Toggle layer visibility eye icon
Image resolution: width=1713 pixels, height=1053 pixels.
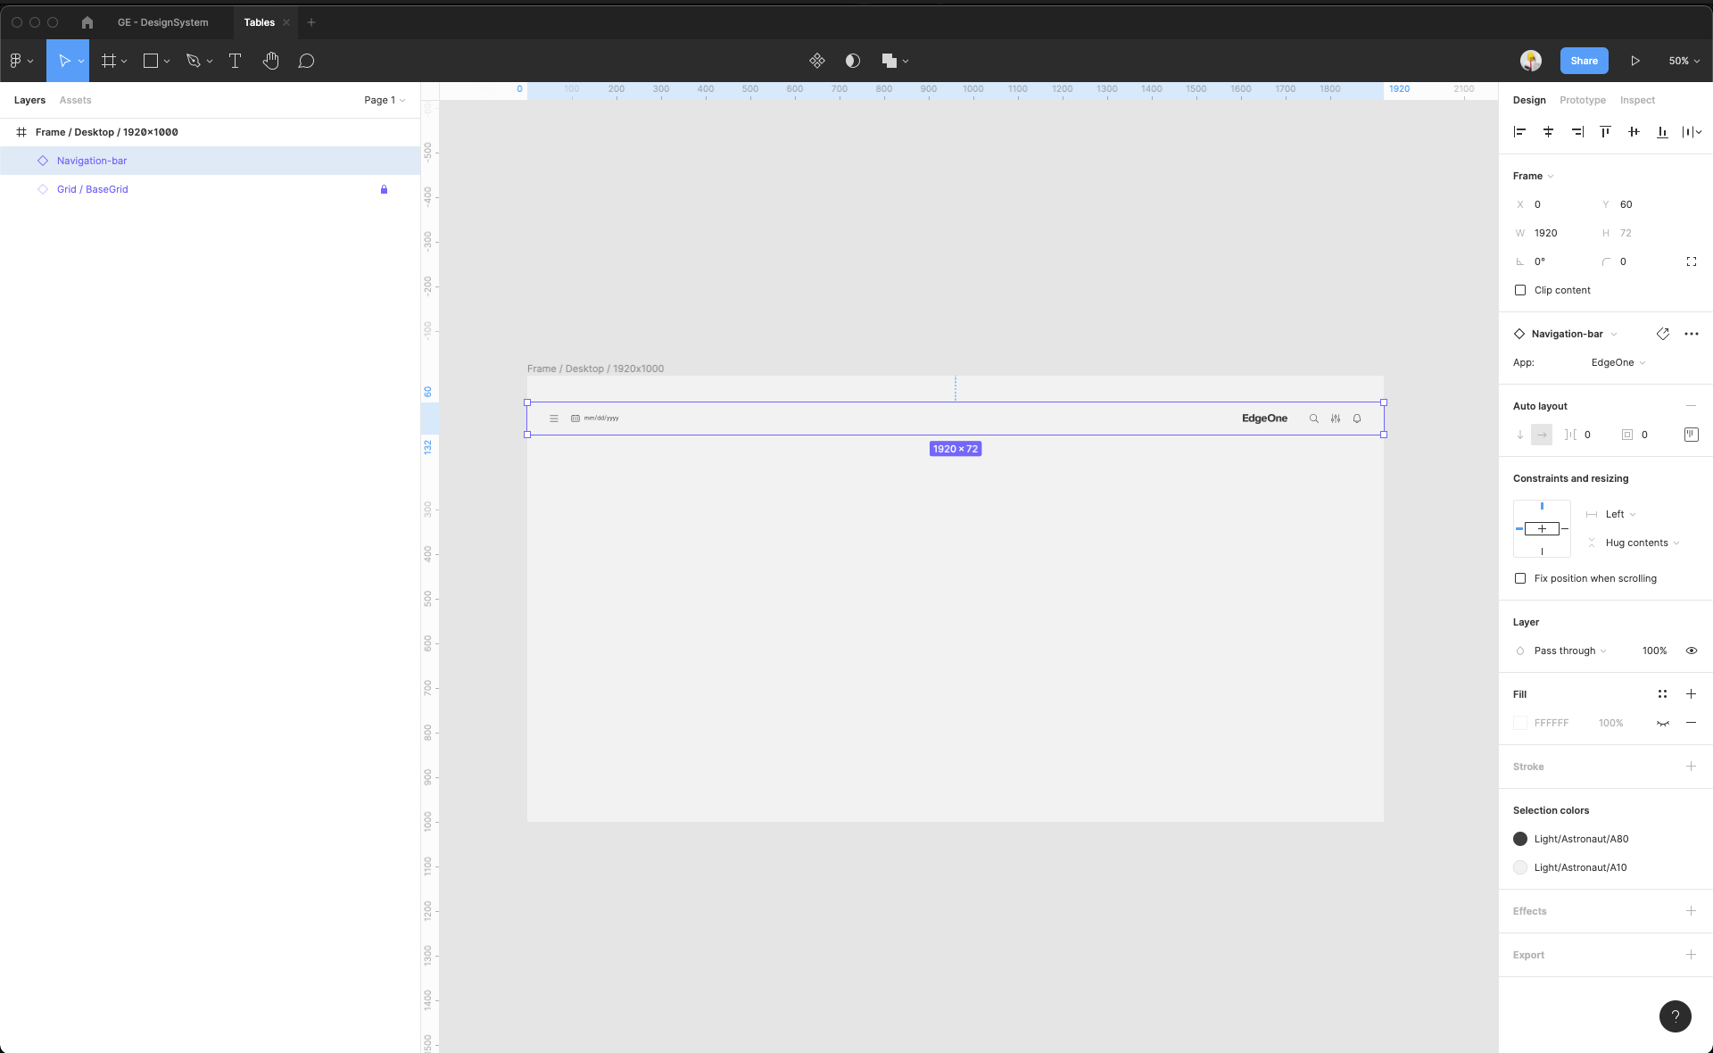pyautogui.click(x=1691, y=651)
